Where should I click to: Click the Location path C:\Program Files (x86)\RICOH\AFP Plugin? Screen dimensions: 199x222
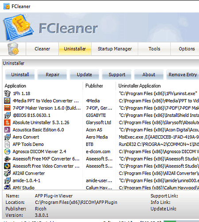click(x=76, y=202)
